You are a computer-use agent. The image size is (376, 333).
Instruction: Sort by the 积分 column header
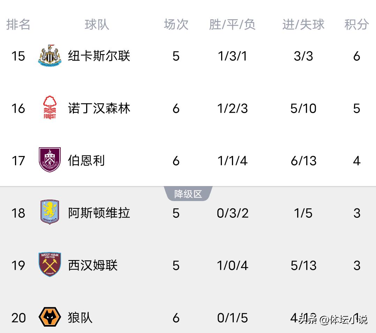pyautogui.click(x=356, y=24)
